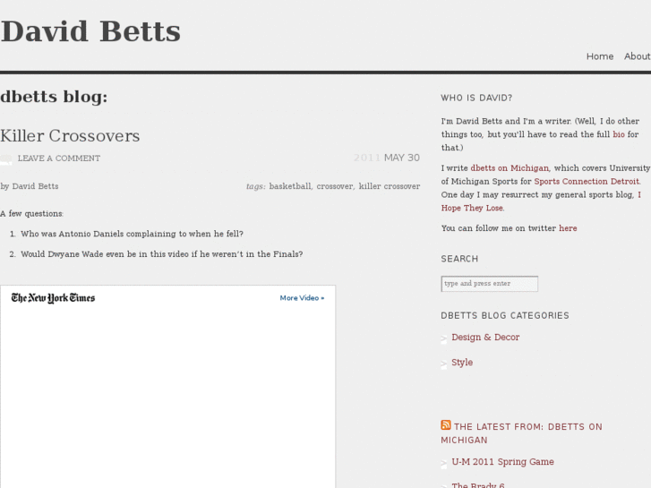Click the David Betts site title

pos(90,31)
